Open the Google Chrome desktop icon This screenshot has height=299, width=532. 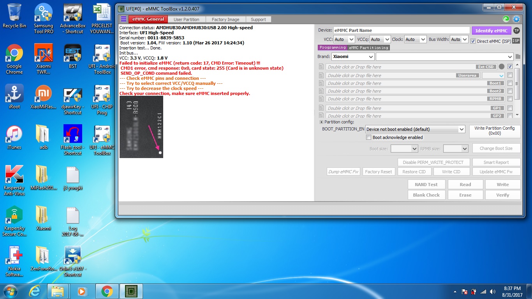14,59
